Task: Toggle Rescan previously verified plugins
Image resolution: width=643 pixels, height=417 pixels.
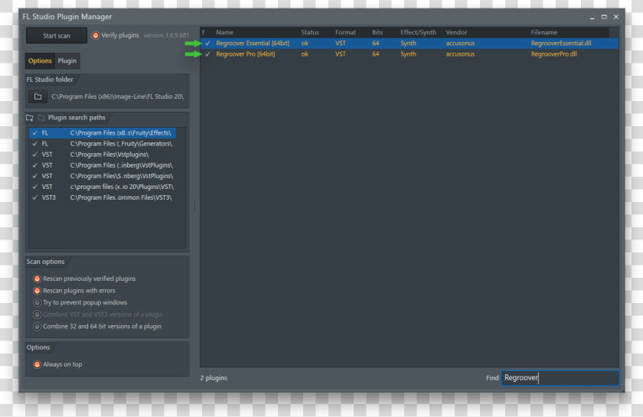Action: (x=37, y=279)
